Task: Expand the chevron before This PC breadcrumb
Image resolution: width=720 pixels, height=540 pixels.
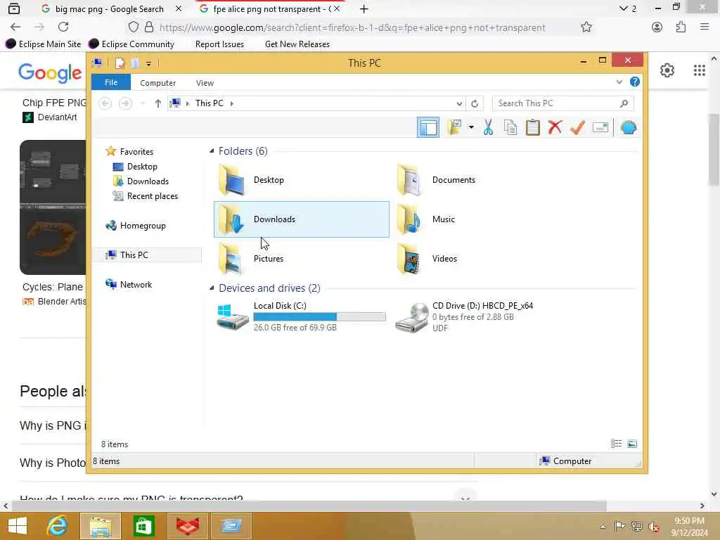Action: (x=187, y=103)
